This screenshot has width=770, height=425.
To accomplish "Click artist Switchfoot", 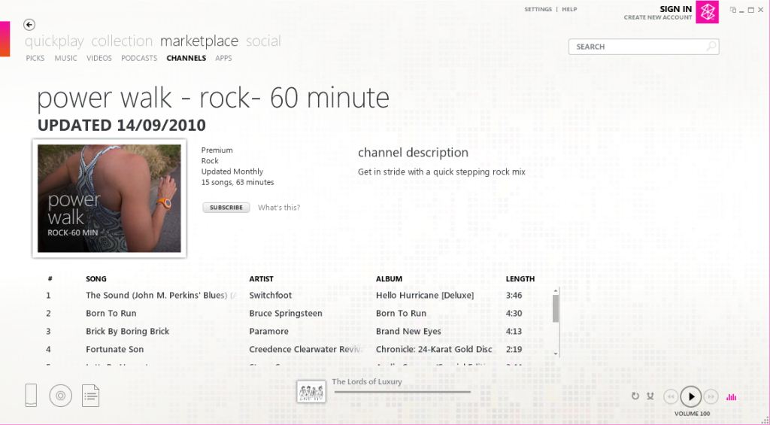I will [x=270, y=296].
